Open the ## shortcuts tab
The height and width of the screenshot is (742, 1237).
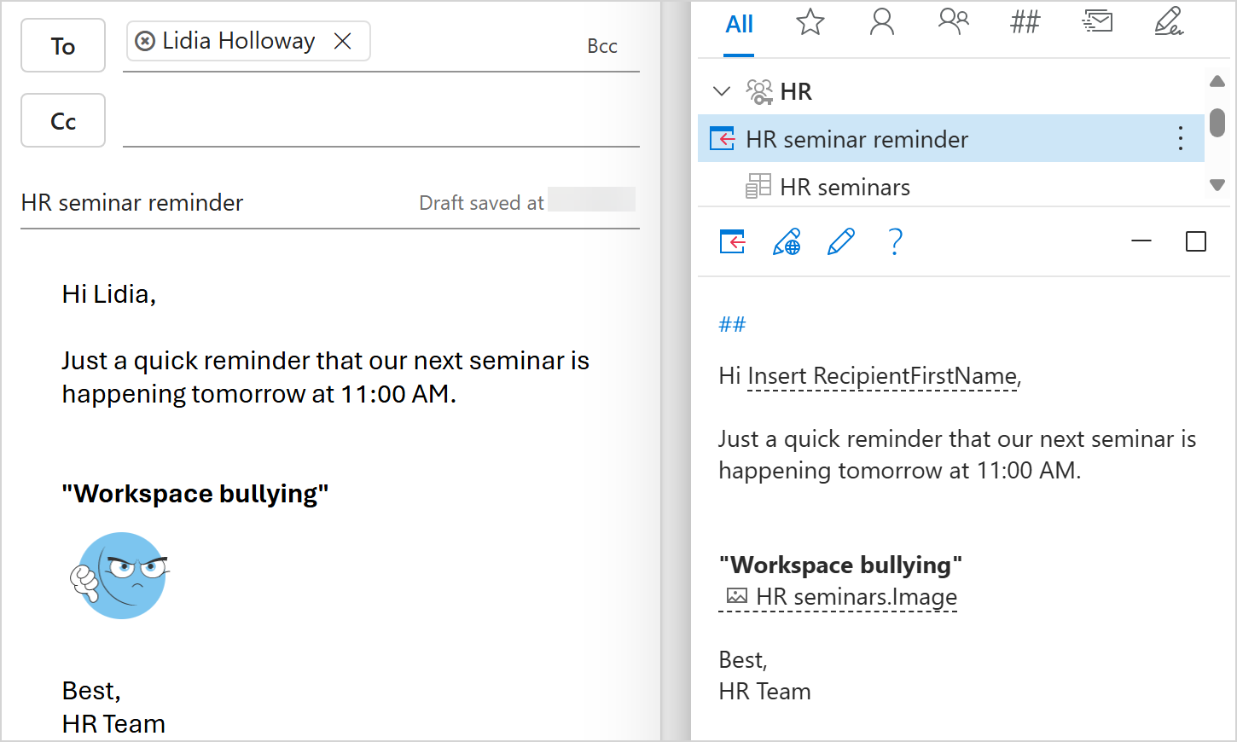point(1025,23)
